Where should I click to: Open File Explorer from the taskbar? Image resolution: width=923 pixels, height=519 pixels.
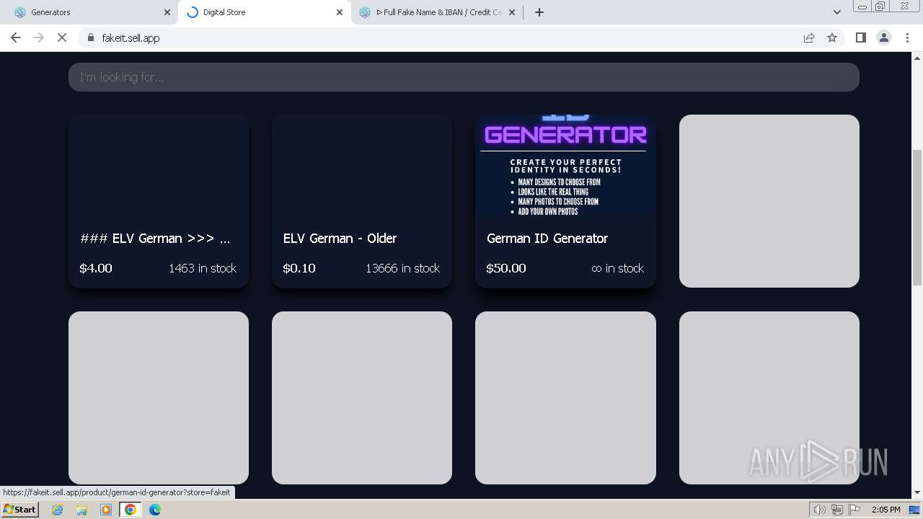pos(81,510)
